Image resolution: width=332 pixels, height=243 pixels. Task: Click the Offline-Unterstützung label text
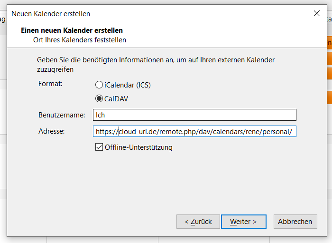click(138, 147)
